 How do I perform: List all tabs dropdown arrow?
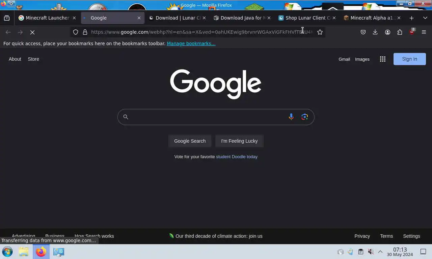point(425,18)
